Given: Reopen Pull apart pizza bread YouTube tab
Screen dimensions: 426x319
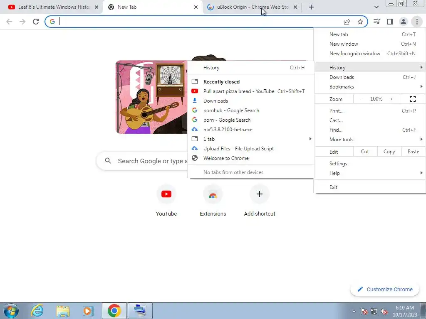Looking at the screenshot, I should click(x=250, y=91).
